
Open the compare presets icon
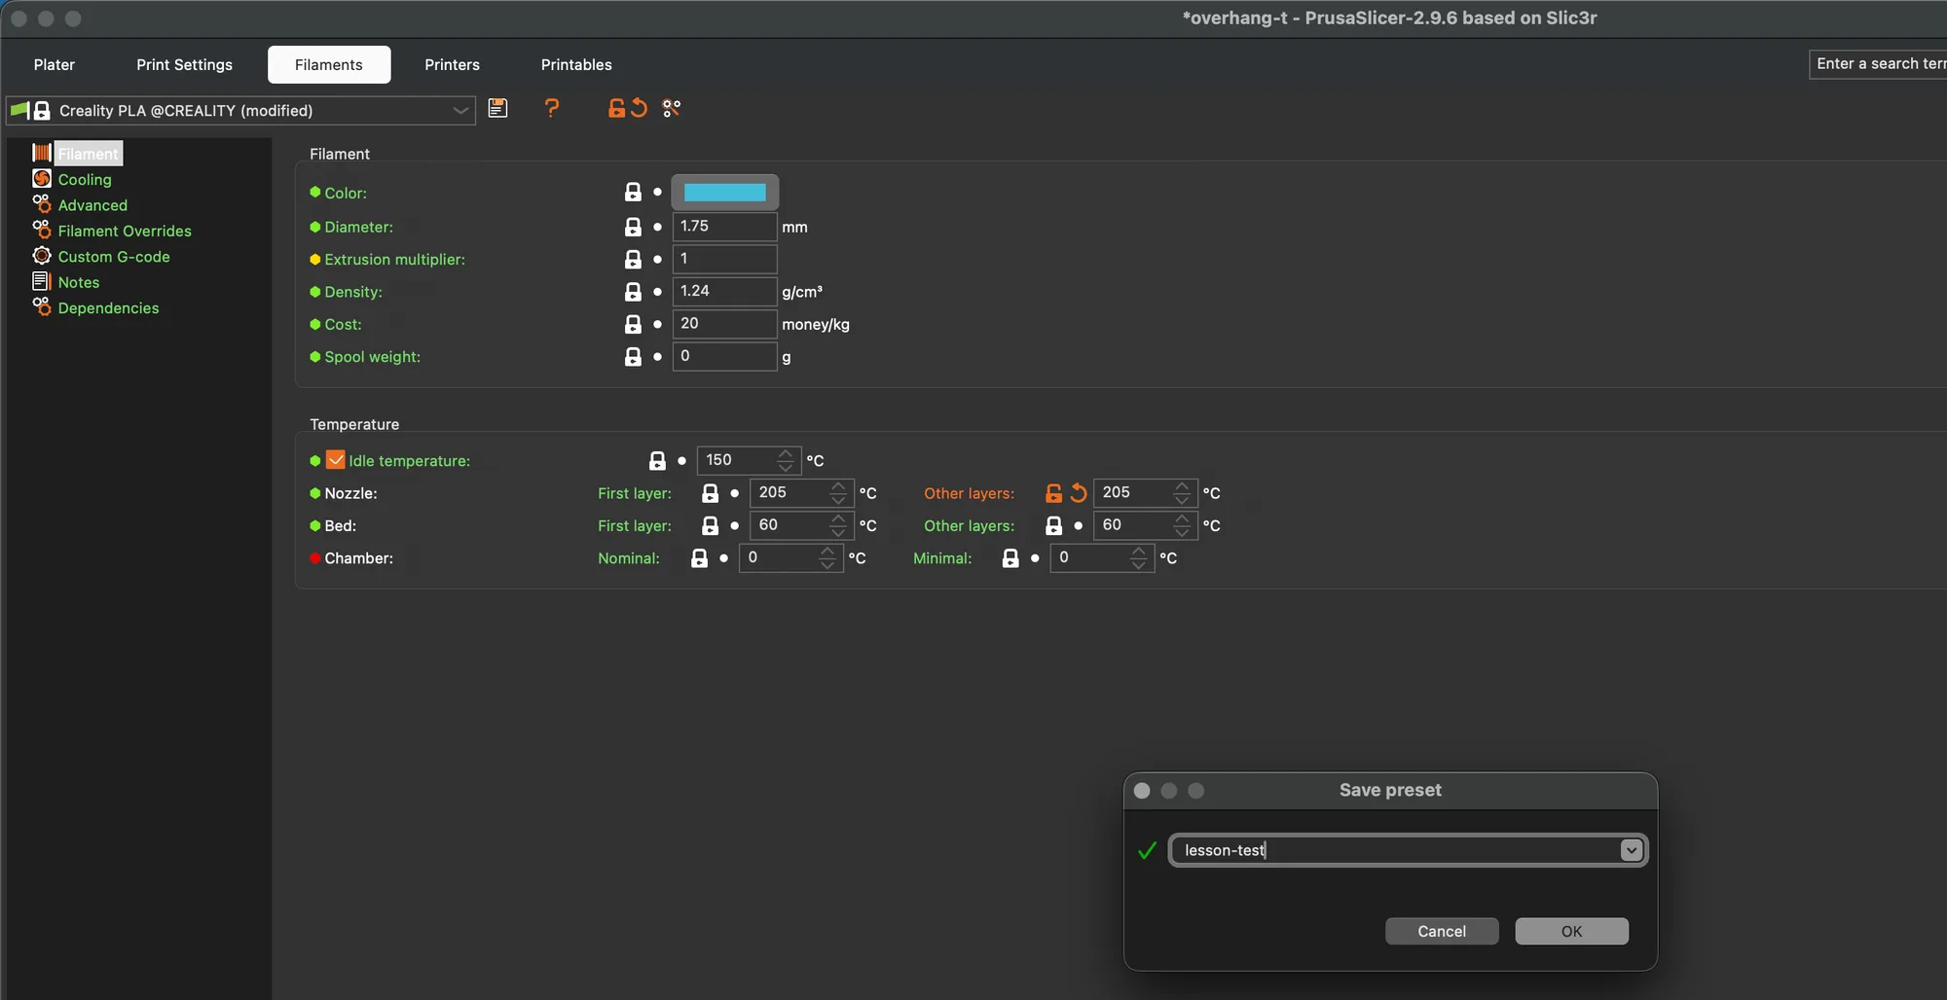672,108
